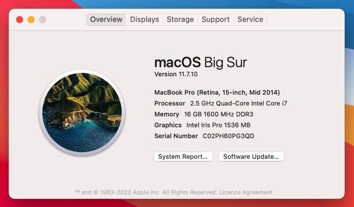This screenshot has height=207, width=354.
Task: Click the Memory 16 GB line
Action: click(204, 114)
